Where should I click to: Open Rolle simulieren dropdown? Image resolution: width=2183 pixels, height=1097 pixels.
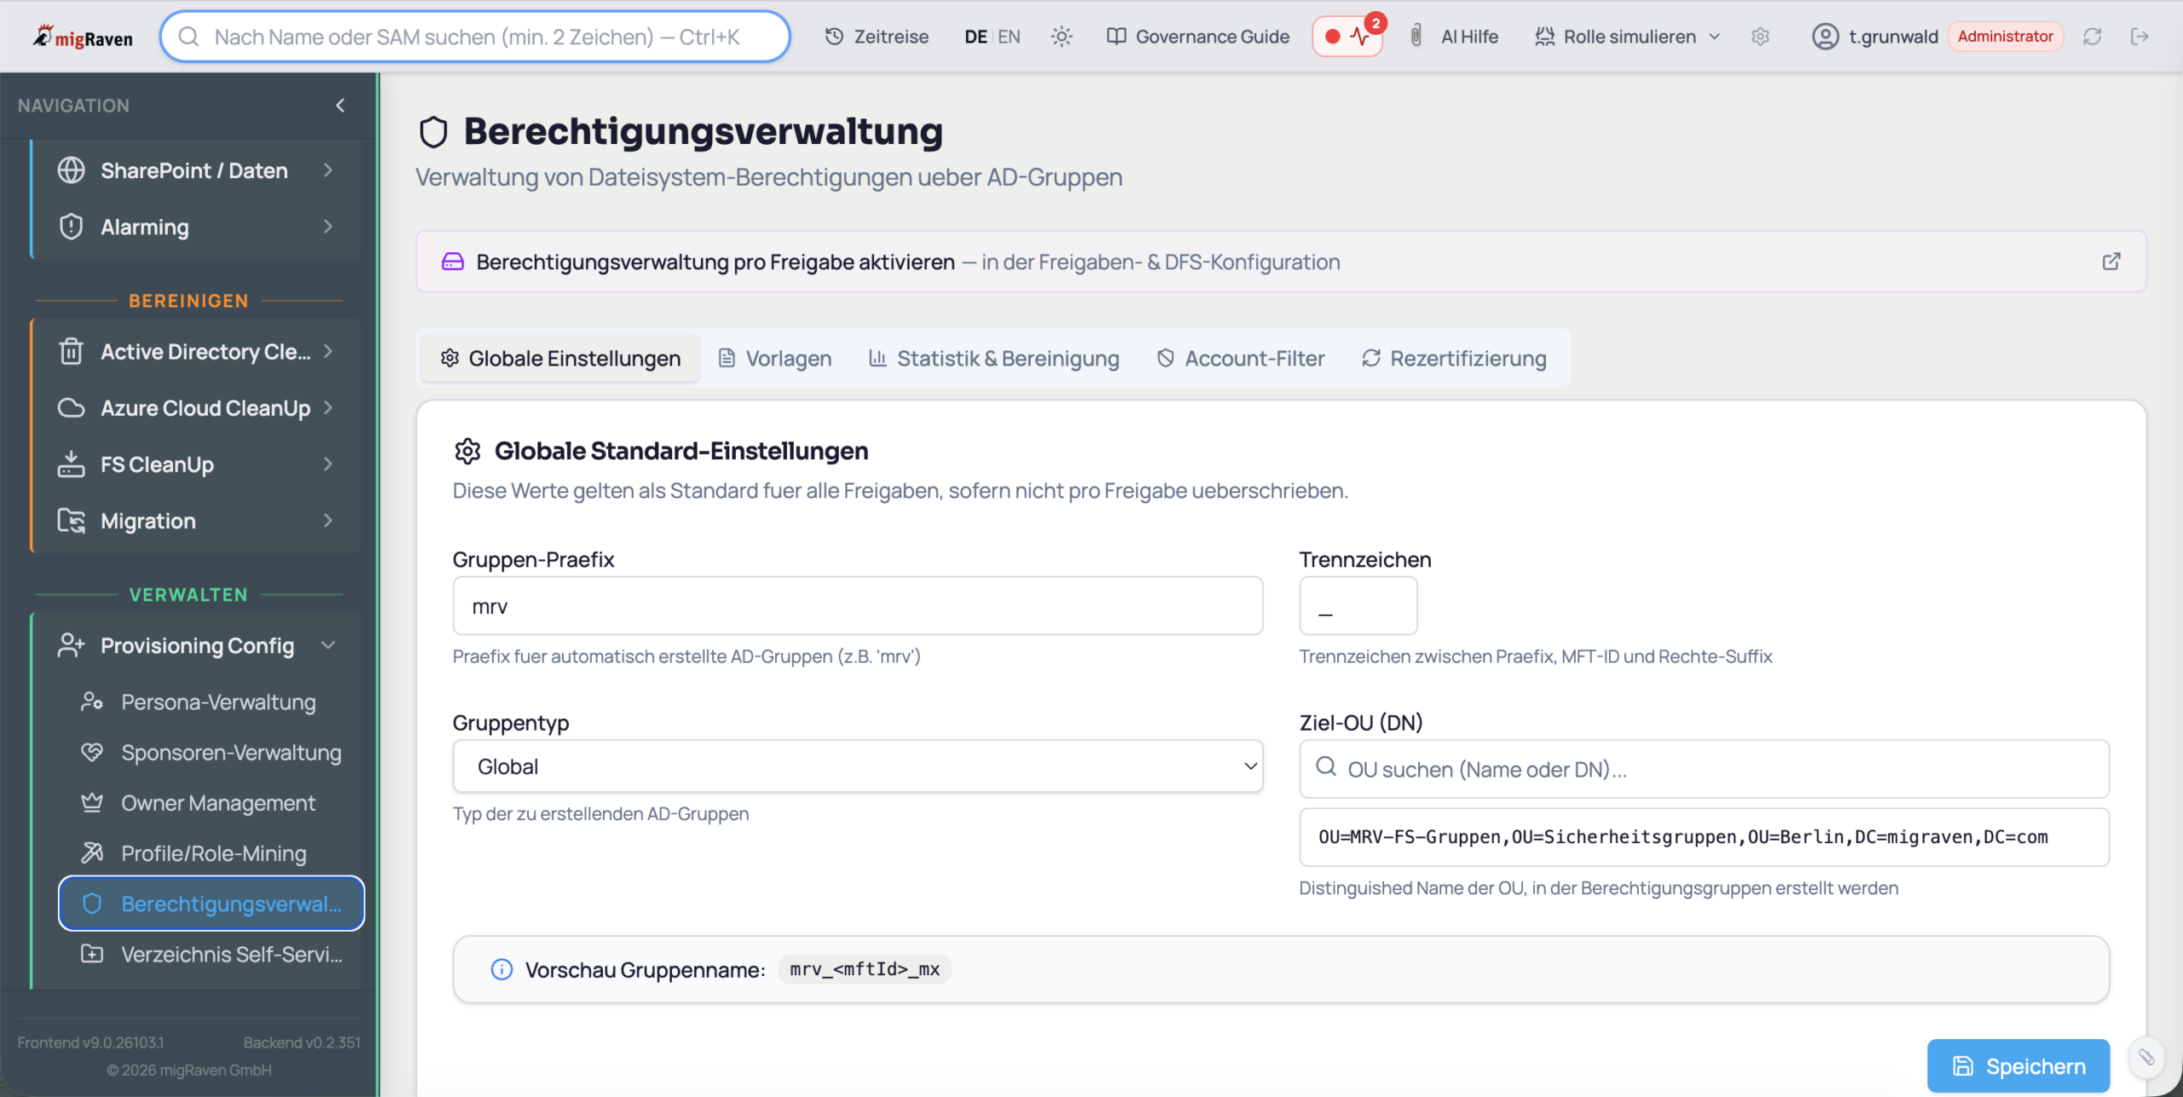(1628, 37)
